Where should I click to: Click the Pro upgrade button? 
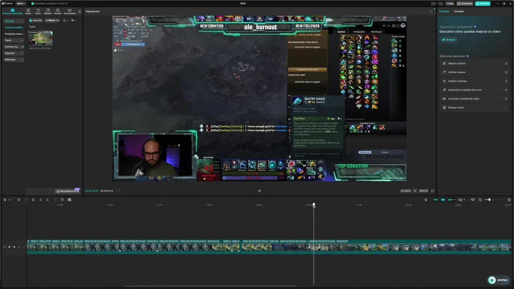[450, 4]
